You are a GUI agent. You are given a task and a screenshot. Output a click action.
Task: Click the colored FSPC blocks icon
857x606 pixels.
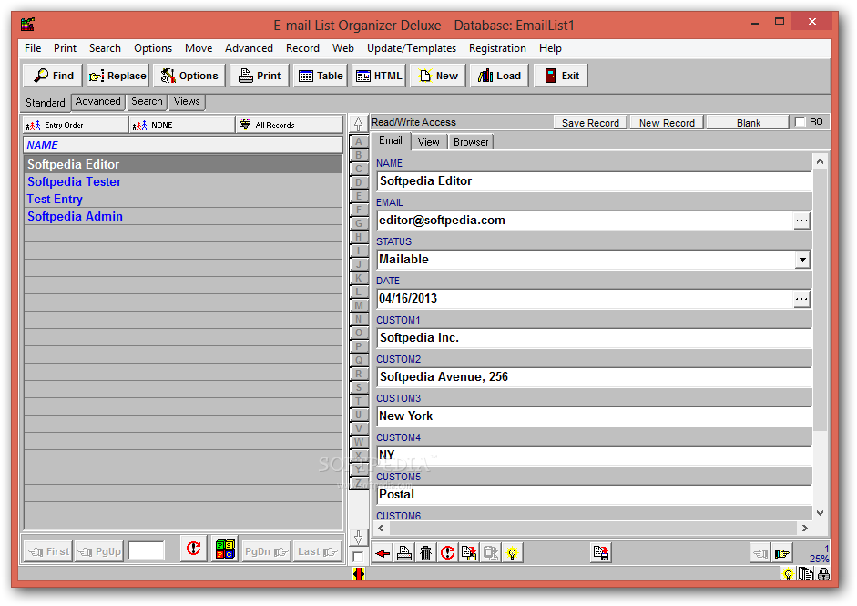[225, 549]
